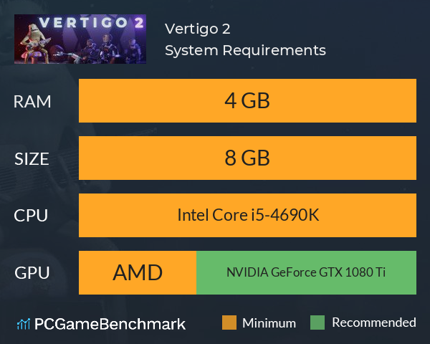Click the RAM row label
This screenshot has width=430, height=344.
click(32, 102)
